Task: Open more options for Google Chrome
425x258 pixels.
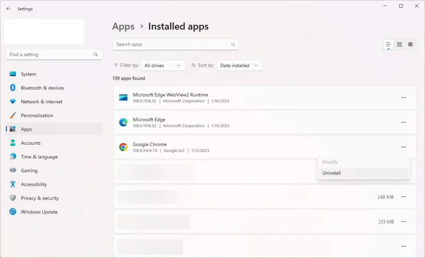Action: coord(403,147)
